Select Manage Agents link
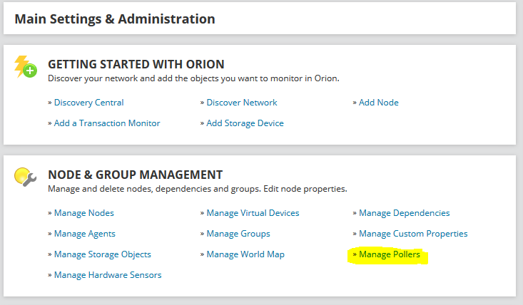Image resolution: width=523 pixels, height=305 pixels. coord(85,234)
